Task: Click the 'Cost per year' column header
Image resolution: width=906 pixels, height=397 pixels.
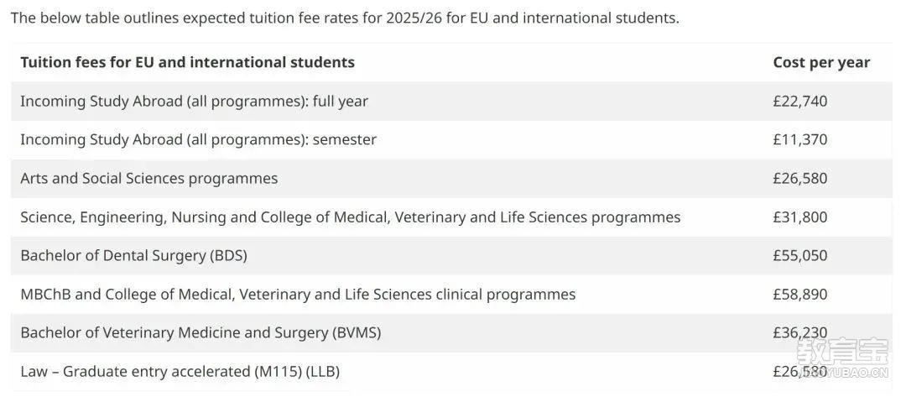Action: point(821,62)
